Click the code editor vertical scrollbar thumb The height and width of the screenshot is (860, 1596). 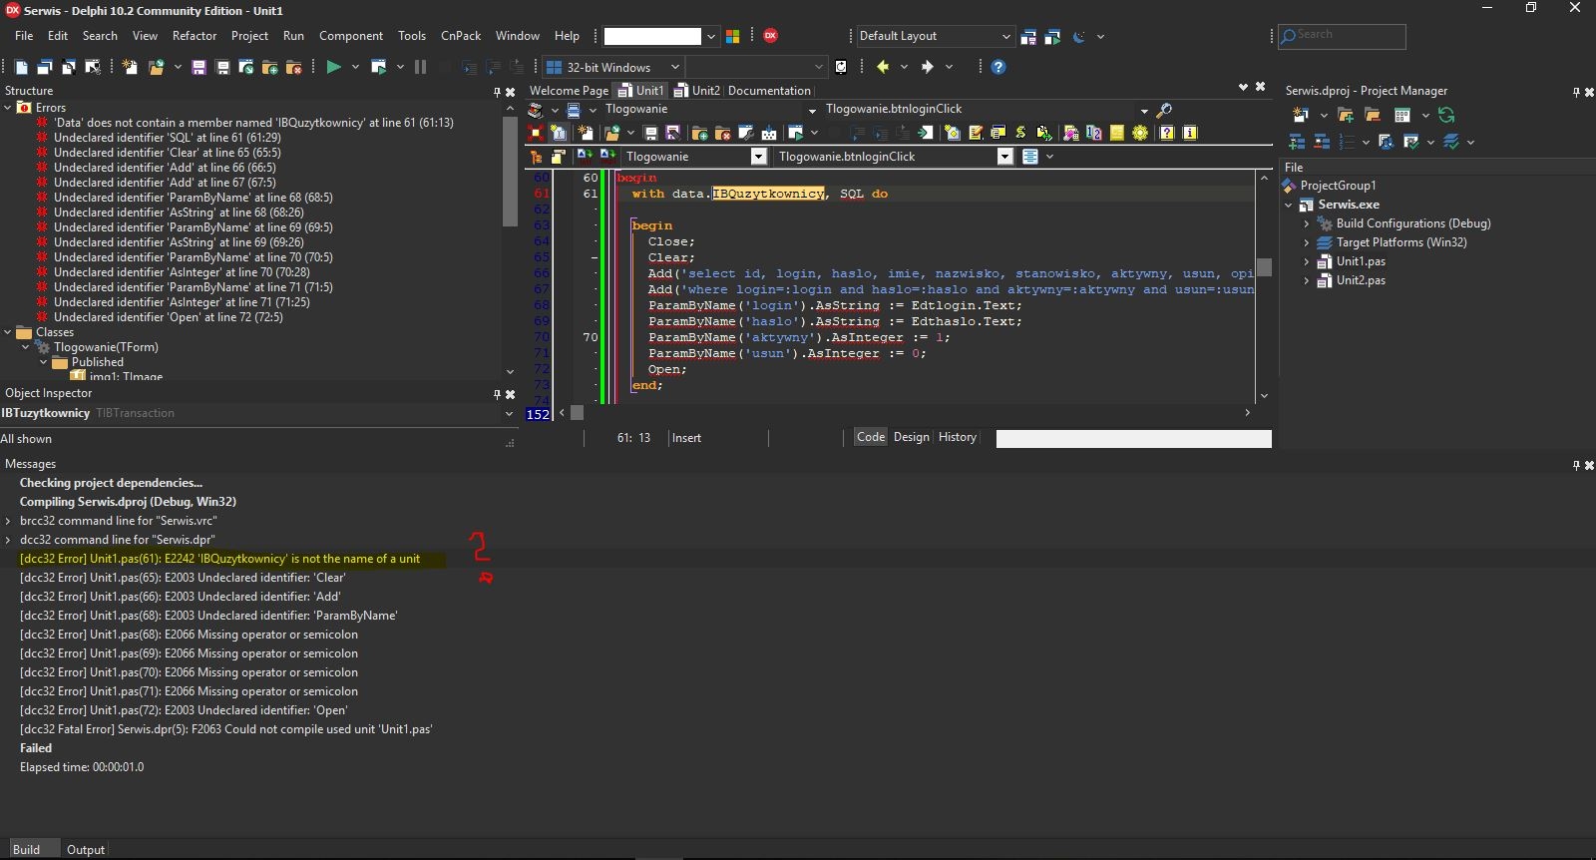(1265, 267)
